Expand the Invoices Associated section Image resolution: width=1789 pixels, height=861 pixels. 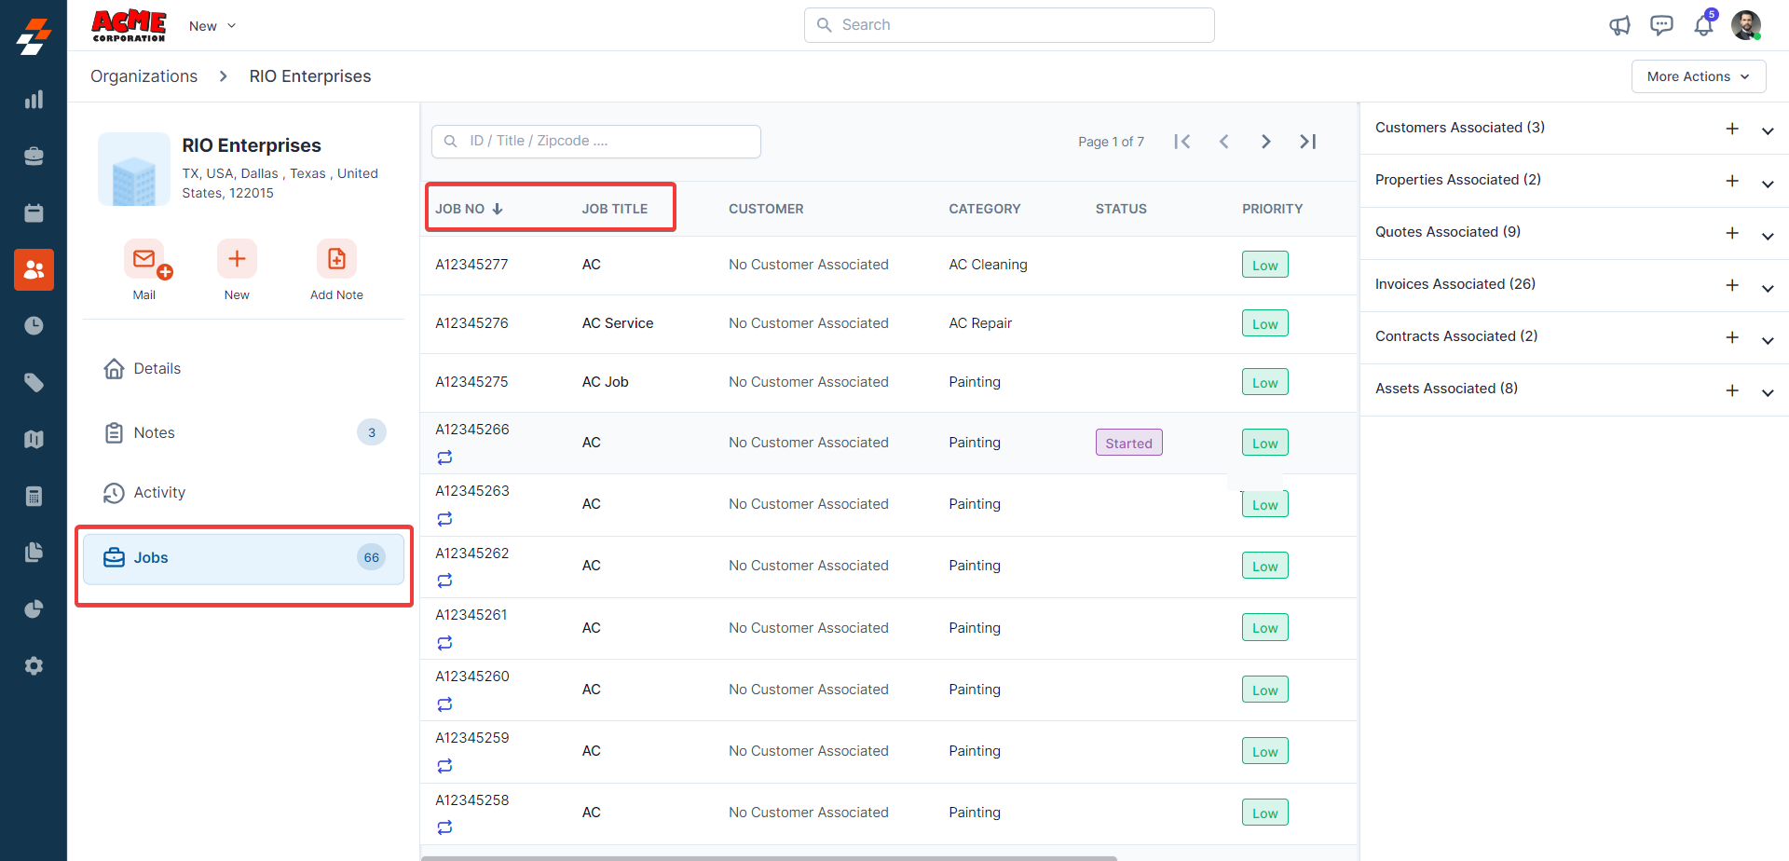1767,287
